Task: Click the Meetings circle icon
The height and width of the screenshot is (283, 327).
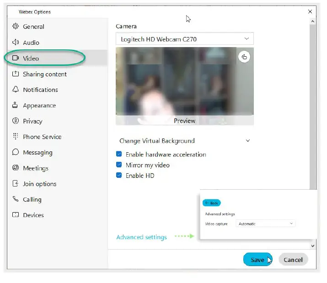Action: click(x=16, y=168)
